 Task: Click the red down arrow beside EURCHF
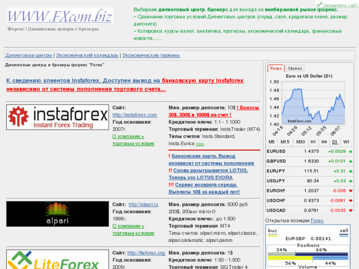point(351,191)
